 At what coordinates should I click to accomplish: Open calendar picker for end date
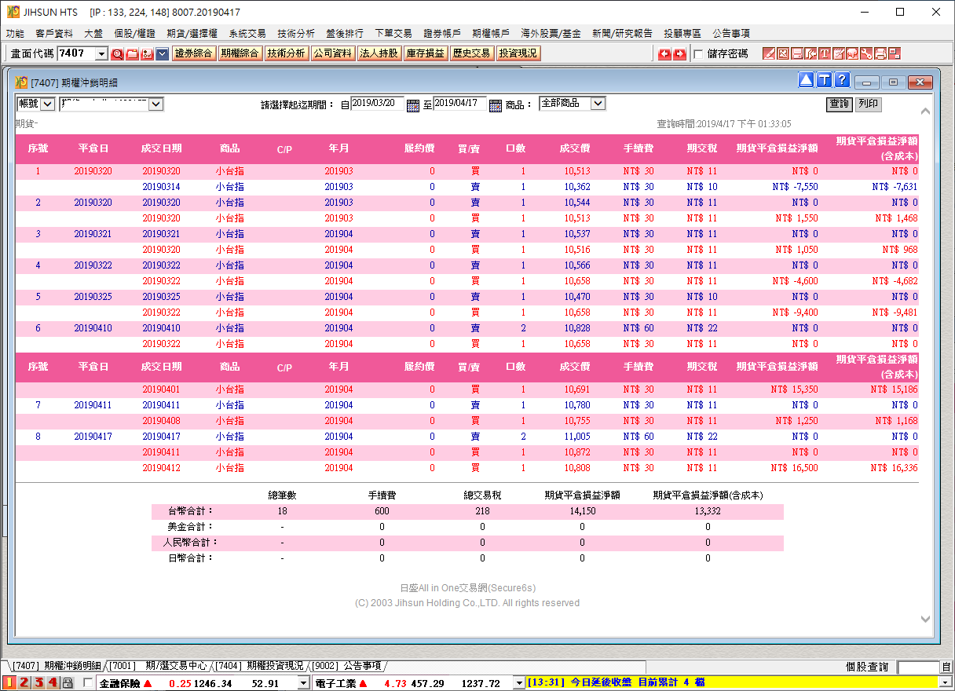(495, 106)
